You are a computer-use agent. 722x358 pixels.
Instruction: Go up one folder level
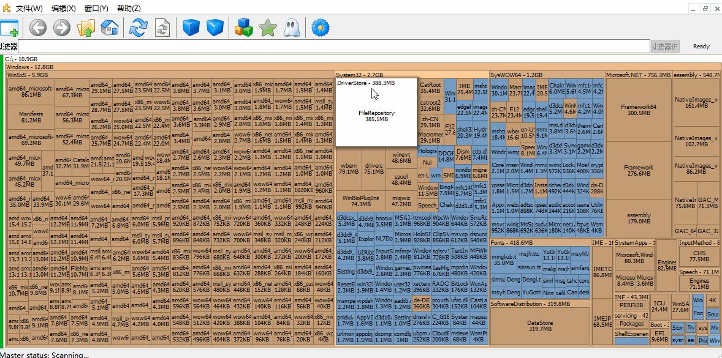click(86, 28)
